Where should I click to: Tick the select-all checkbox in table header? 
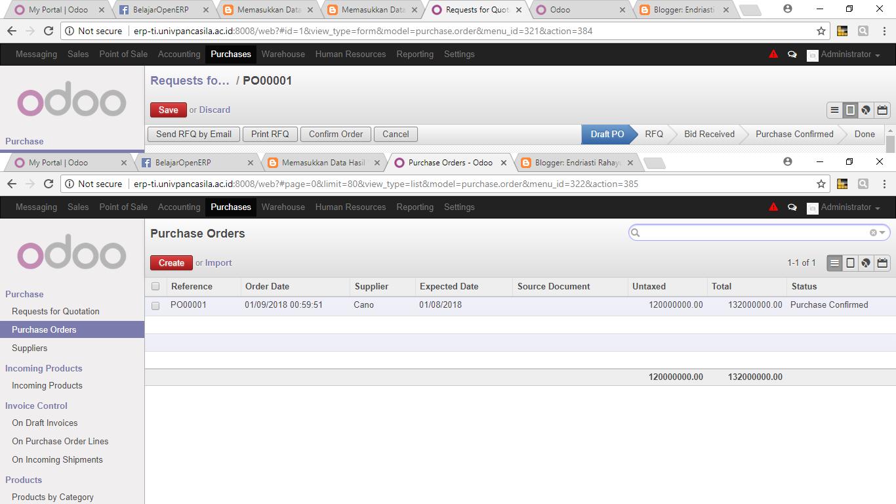point(155,287)
